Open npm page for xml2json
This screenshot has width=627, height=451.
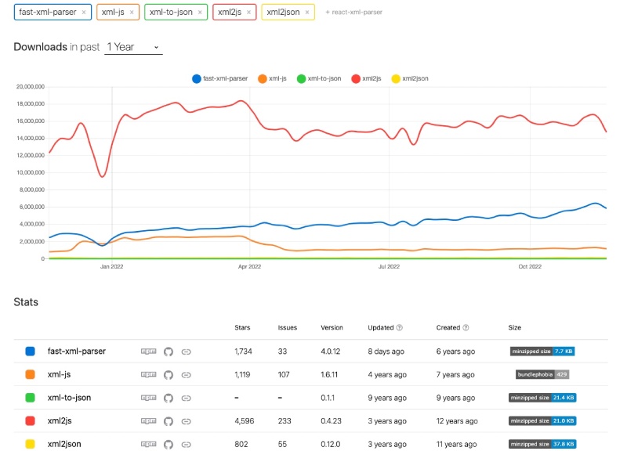tap(148, 444)
